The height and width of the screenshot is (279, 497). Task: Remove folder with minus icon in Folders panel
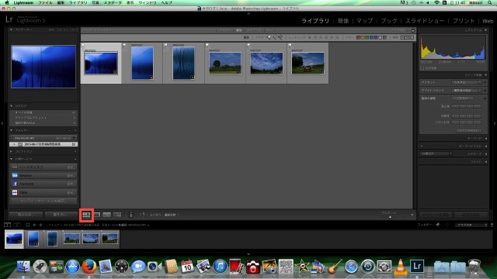click(x=70, y=130)
